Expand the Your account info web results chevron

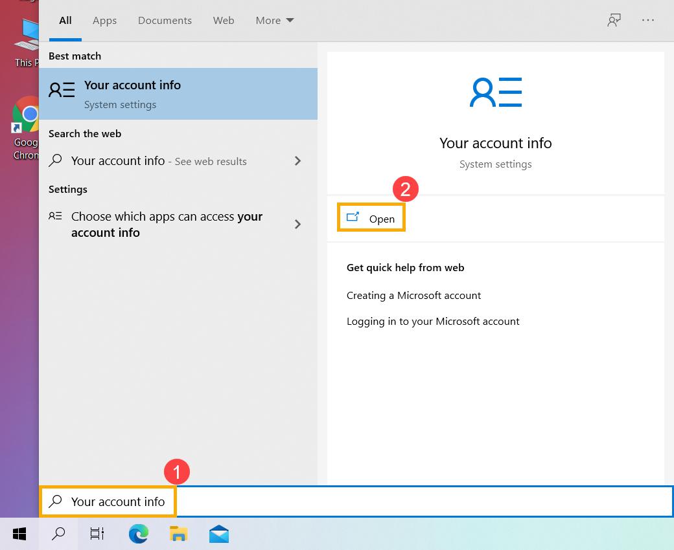(297, 160)
